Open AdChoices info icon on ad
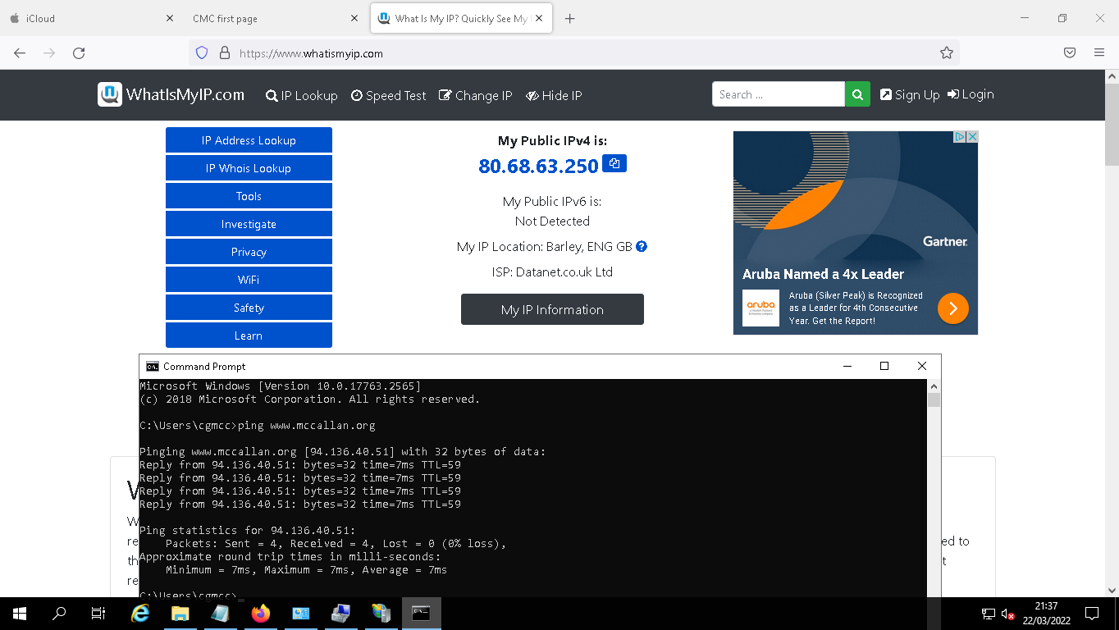Viewport: 1119px width, 630px height. (x=960, y=137)
